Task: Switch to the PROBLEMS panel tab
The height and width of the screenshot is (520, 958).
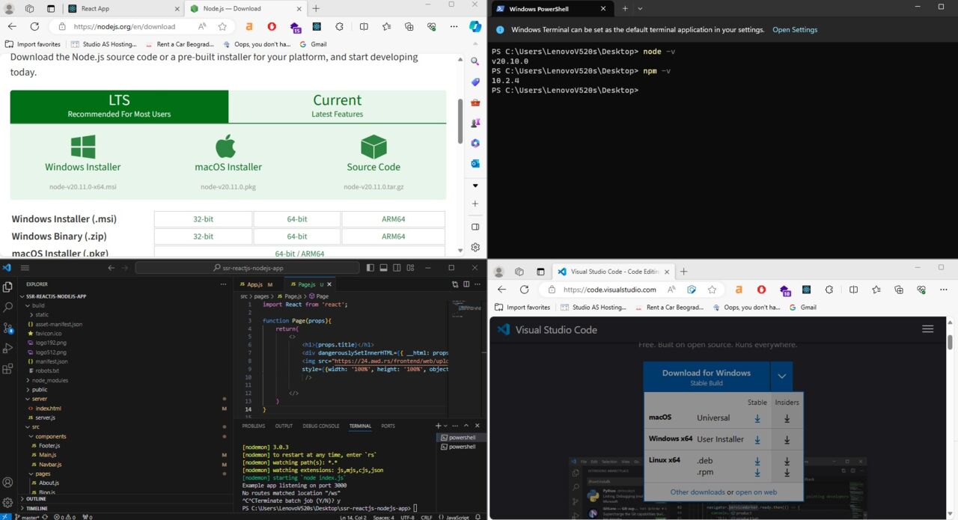Action: pyautogui.click(x=253, y=426)
